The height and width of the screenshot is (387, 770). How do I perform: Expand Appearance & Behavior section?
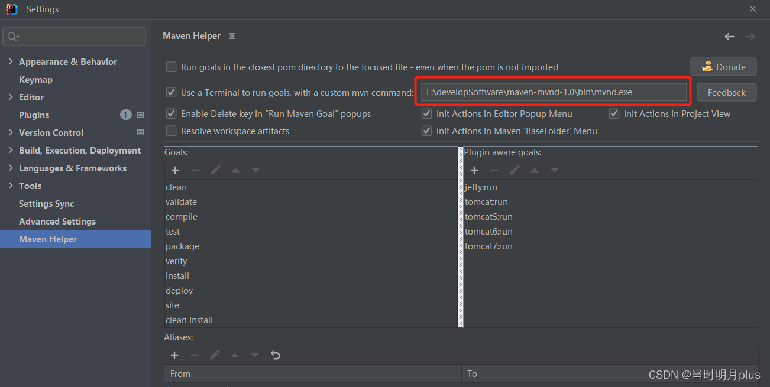(11, 62)
